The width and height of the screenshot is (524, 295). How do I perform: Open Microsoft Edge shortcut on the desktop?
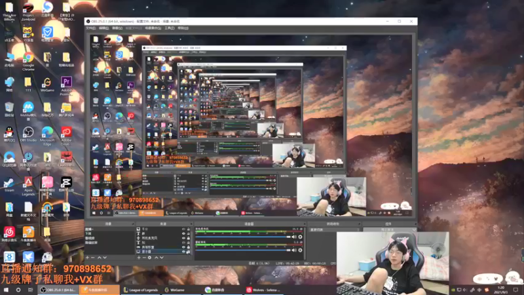(x=47, y=136)
